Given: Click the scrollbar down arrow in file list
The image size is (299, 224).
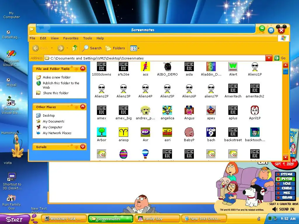Looking at the screenshot, I should pos(286,157).
